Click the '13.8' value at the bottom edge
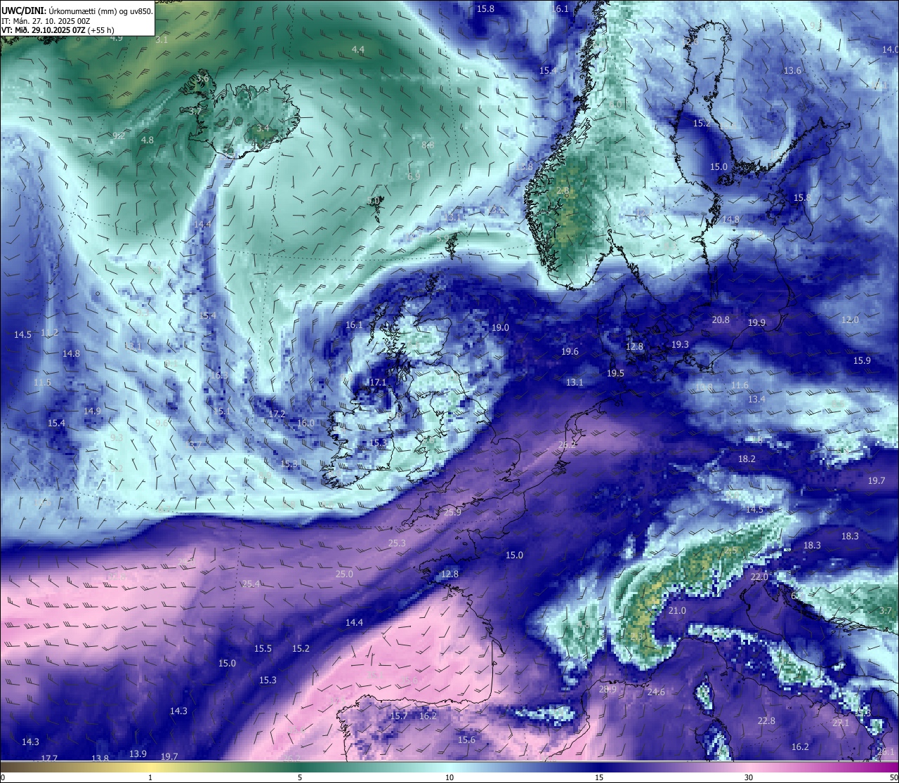Viewport: 899px width, 783px height. (x=100, y=758)
